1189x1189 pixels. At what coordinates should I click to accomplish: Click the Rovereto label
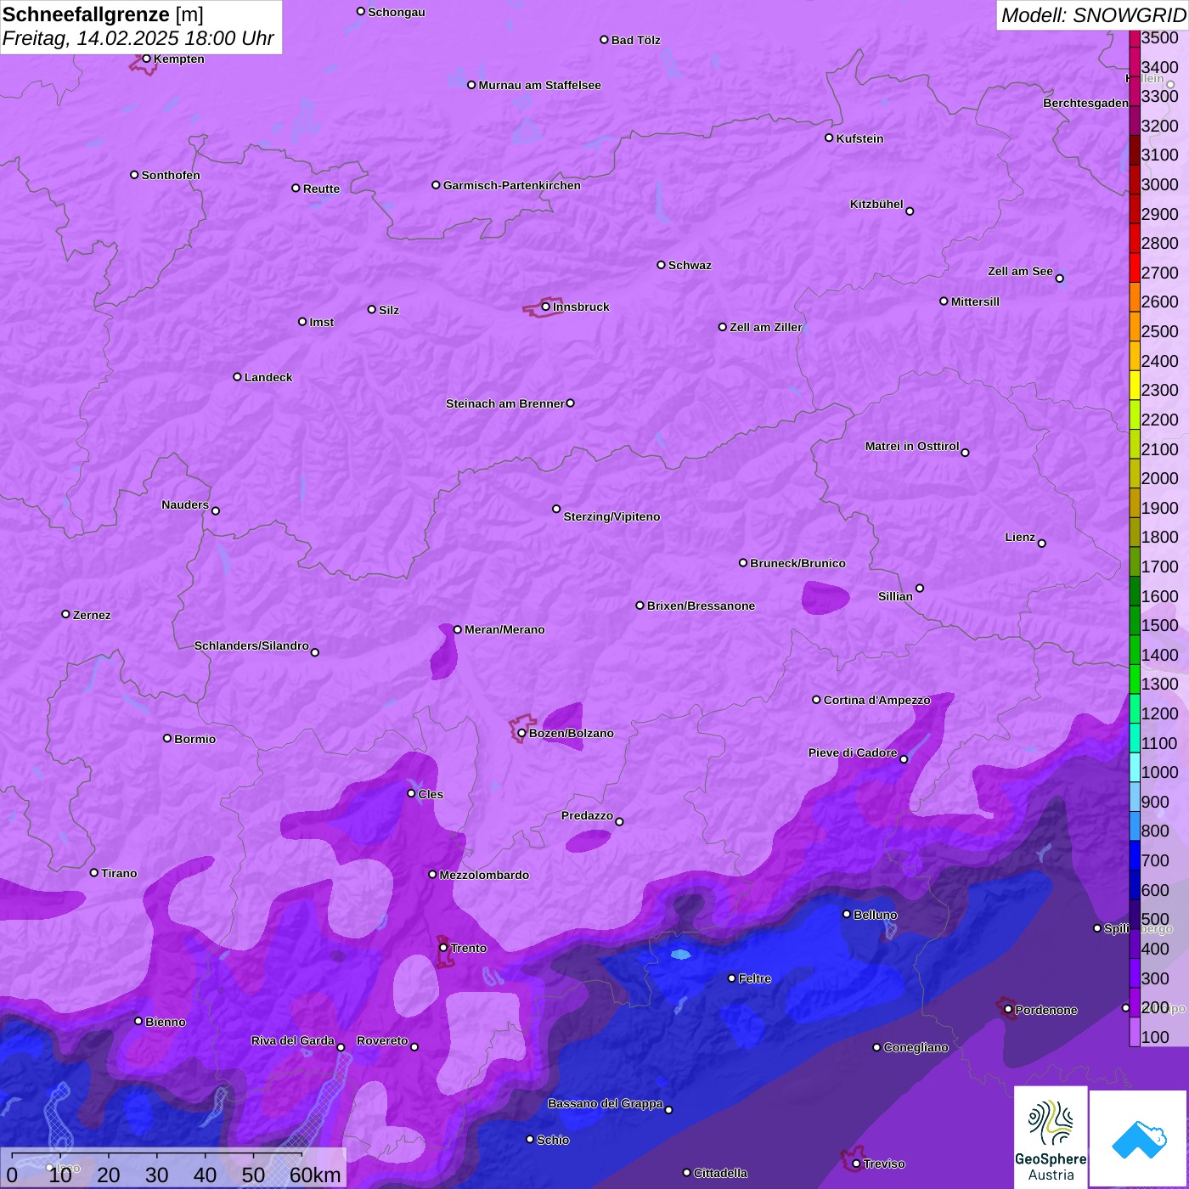coord(382,1040)
